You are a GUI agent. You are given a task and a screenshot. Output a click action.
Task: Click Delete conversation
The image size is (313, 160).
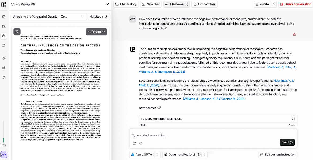(x=295, y=4)
